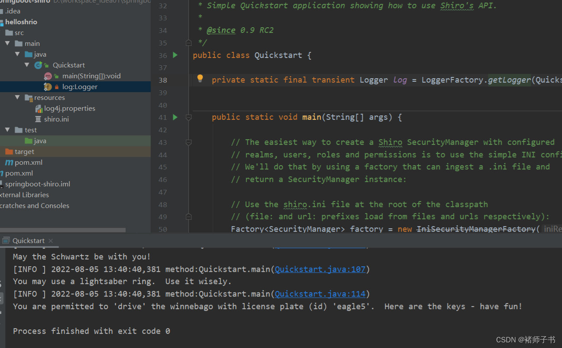The width and height of the screenshot is (562, 348).
Task: Click the green java test folder icon
Action: [29, 140]
